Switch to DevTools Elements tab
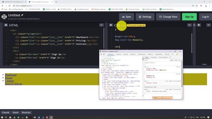Image resolution: width=212 pixels, height=119 pixels. point(111,54)
